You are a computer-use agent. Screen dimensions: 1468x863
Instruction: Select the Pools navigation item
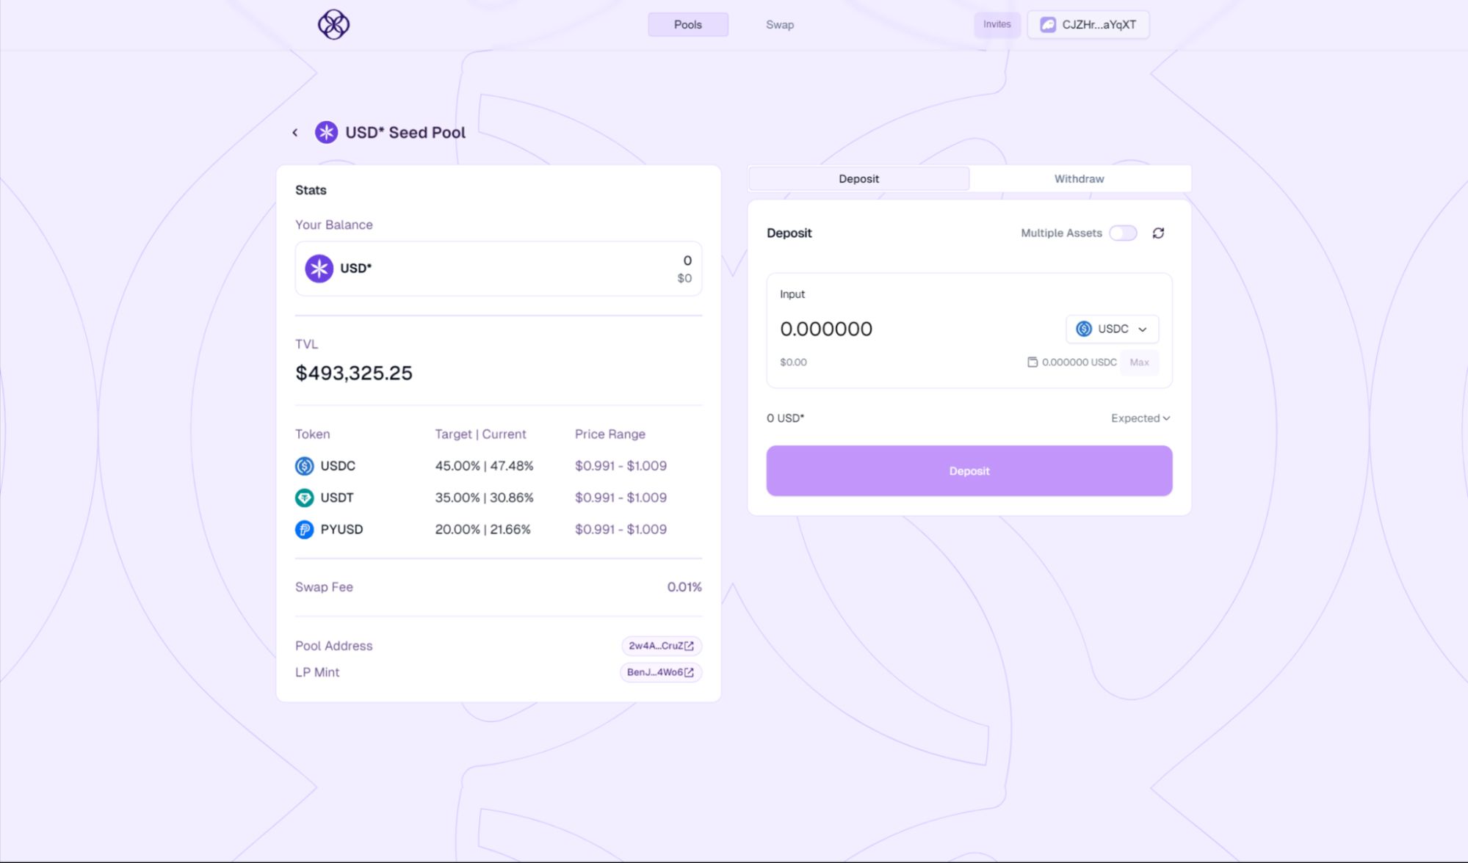coord(687,24)
